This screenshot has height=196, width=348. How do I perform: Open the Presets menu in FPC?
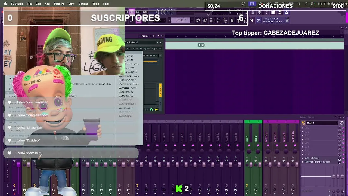tap(144, 36)
